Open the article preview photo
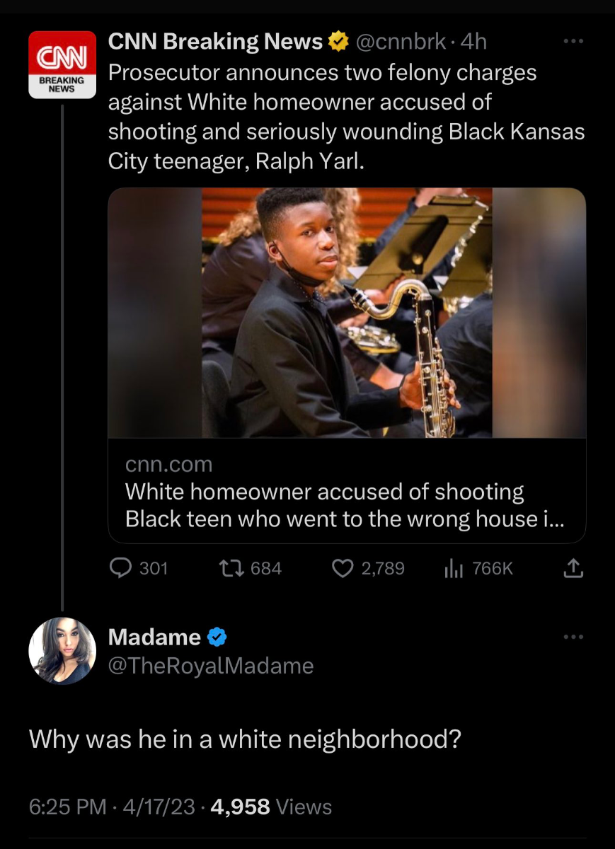 tap(347, 313)
